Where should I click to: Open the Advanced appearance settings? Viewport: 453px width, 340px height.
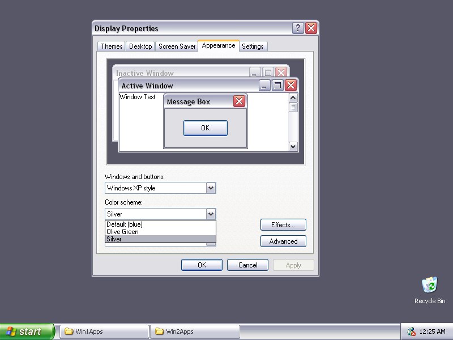[x=283, y=241]
